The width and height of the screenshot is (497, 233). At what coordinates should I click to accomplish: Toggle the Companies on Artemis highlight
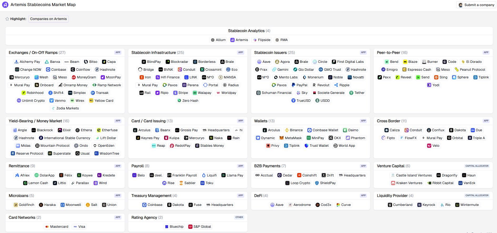(48, 19)
